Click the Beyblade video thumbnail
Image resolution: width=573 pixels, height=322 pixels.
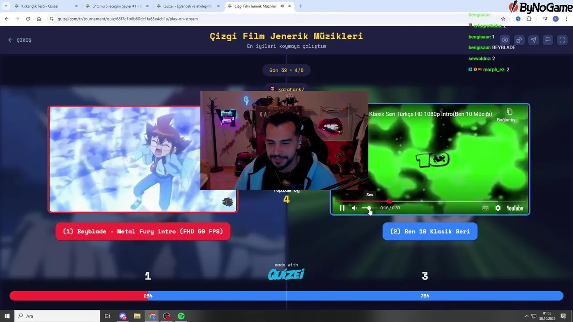pos(124,159)
